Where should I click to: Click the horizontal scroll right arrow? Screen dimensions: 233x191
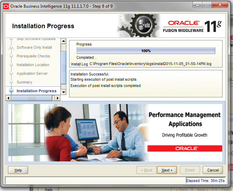[x=58, y=98]
